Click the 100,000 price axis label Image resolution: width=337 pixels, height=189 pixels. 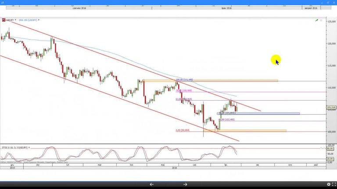pyautogui.click(x=332, y=132)
